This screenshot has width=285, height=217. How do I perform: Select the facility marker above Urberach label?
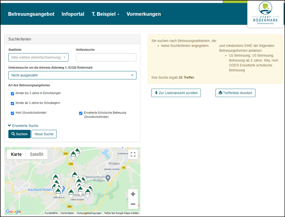pos(58,192)
